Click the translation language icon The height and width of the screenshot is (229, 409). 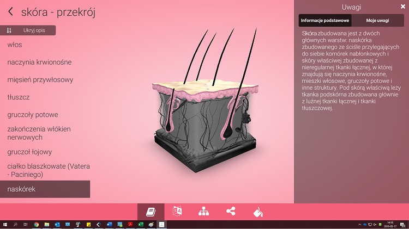177,212
